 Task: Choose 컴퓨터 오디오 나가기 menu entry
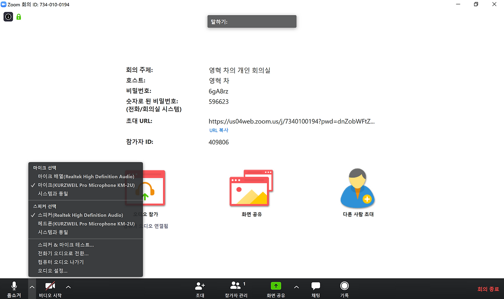(x=86, y=262)
